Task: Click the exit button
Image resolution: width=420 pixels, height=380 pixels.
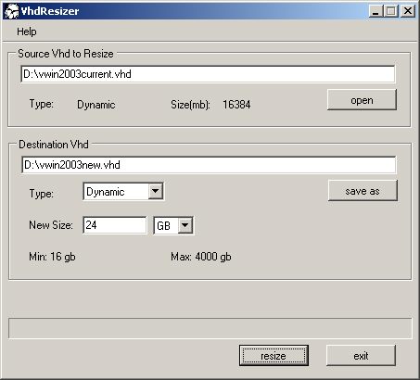Action: pyautogui.click(x=361, y=356)
